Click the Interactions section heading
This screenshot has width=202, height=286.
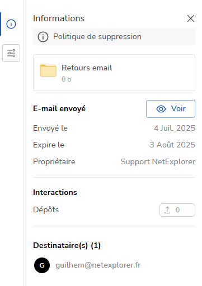coord(55,192)
